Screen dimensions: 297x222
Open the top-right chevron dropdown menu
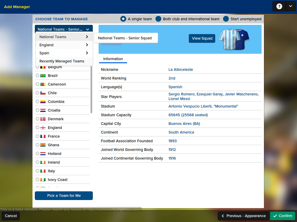[291, 6]
